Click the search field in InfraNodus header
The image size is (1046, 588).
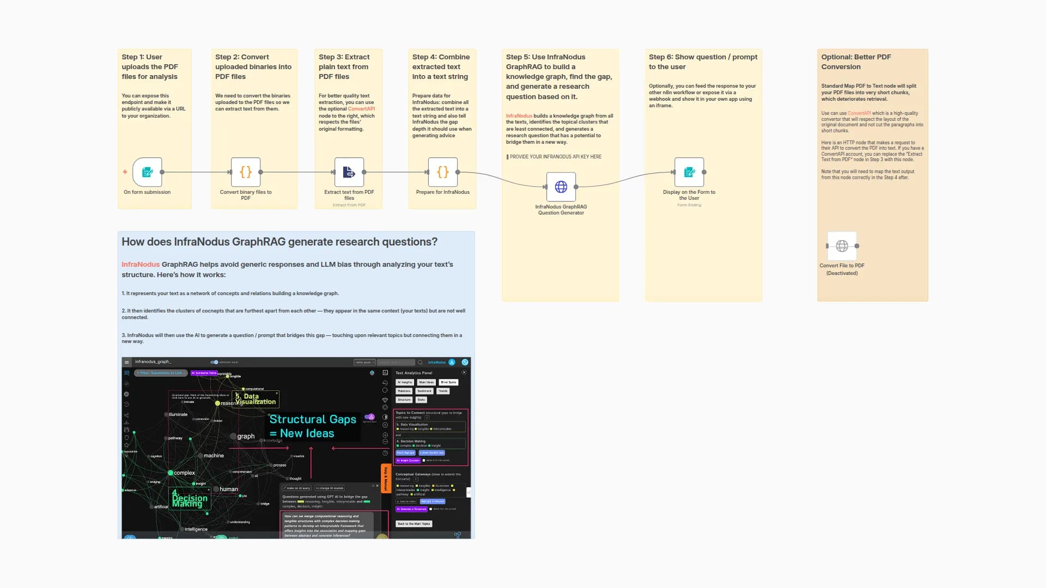[396, 362]
